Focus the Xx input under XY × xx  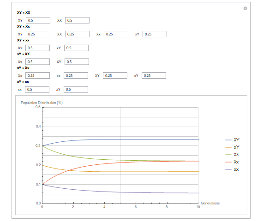pos(37,48)
